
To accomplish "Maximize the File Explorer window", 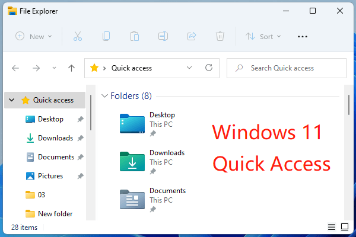I will click(313, 11).
